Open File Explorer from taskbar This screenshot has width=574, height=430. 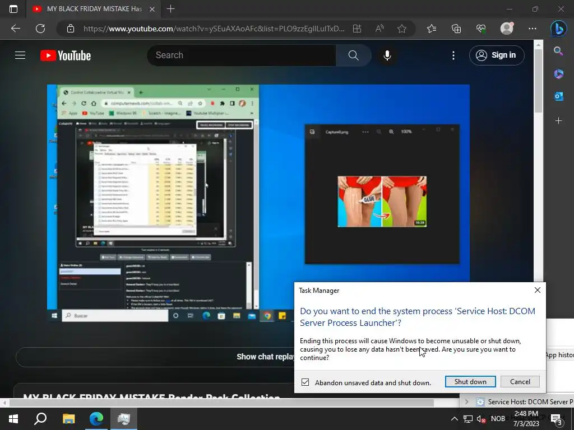click(x=68, y=419)
